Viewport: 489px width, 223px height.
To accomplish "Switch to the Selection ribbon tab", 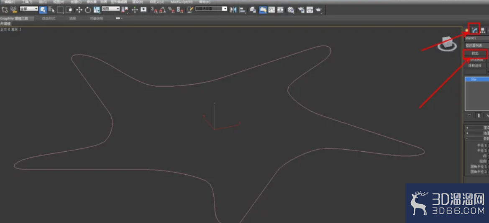I will coord(72,18).
